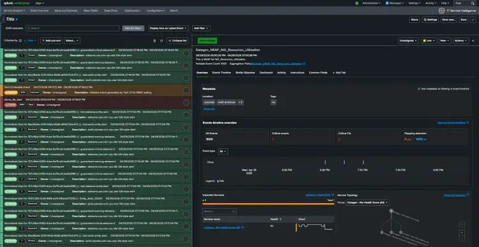479x247 pixels.
Task: Open the Instructions tab
Action: click(297, 73)
